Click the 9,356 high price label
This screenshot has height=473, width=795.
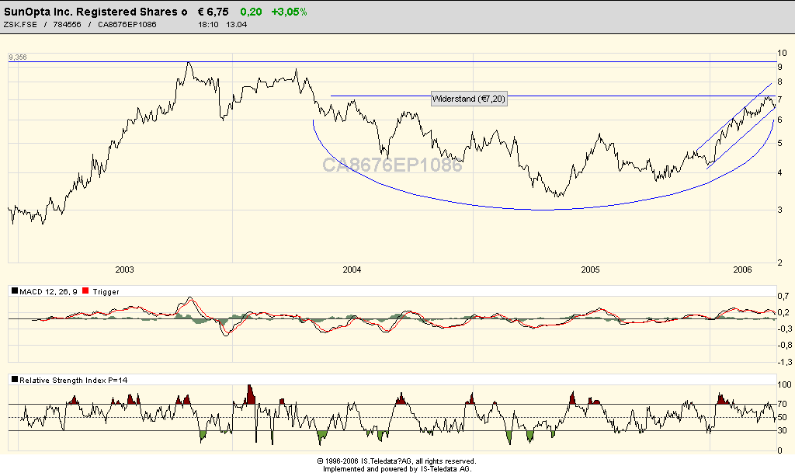tap(18, 57)
